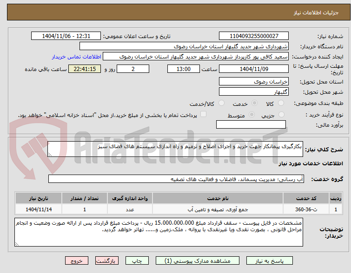Click the خروج exit button
Screen dimensions: 351x273
(77, 261)
